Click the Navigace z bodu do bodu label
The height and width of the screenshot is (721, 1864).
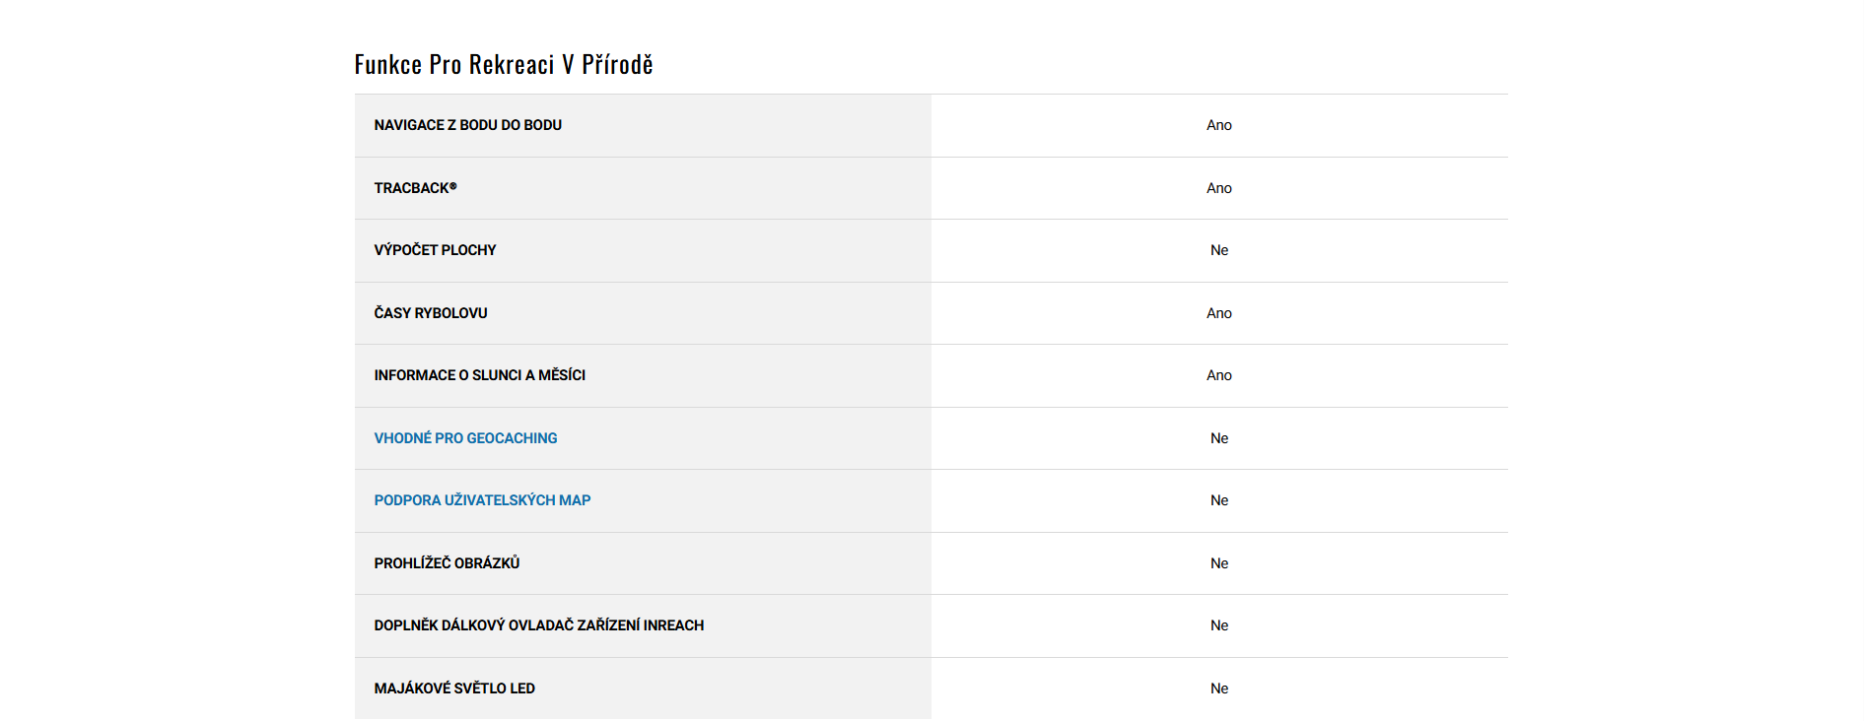pos(467,125)
